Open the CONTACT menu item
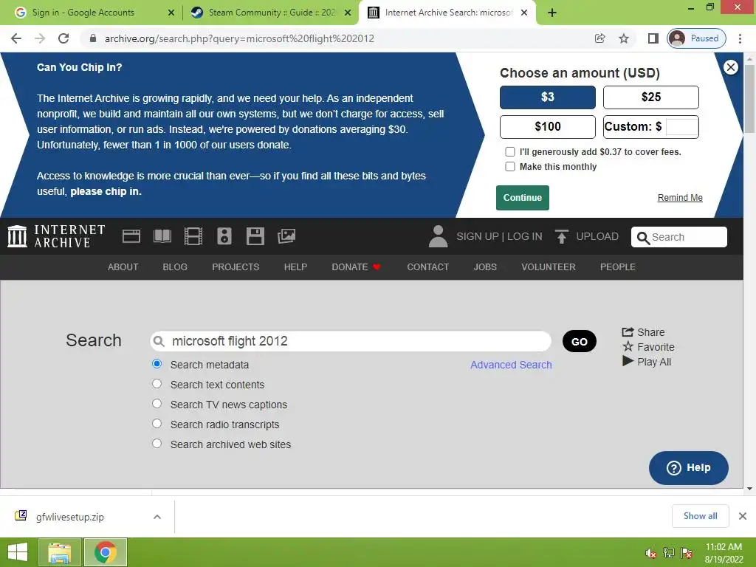Image resolution: width=756 pixels, height=567 pixels. tap(427, 267)
